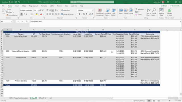Select column H header
The width and height of the screenshot is (182, 102).
click(x=103, y=30)
